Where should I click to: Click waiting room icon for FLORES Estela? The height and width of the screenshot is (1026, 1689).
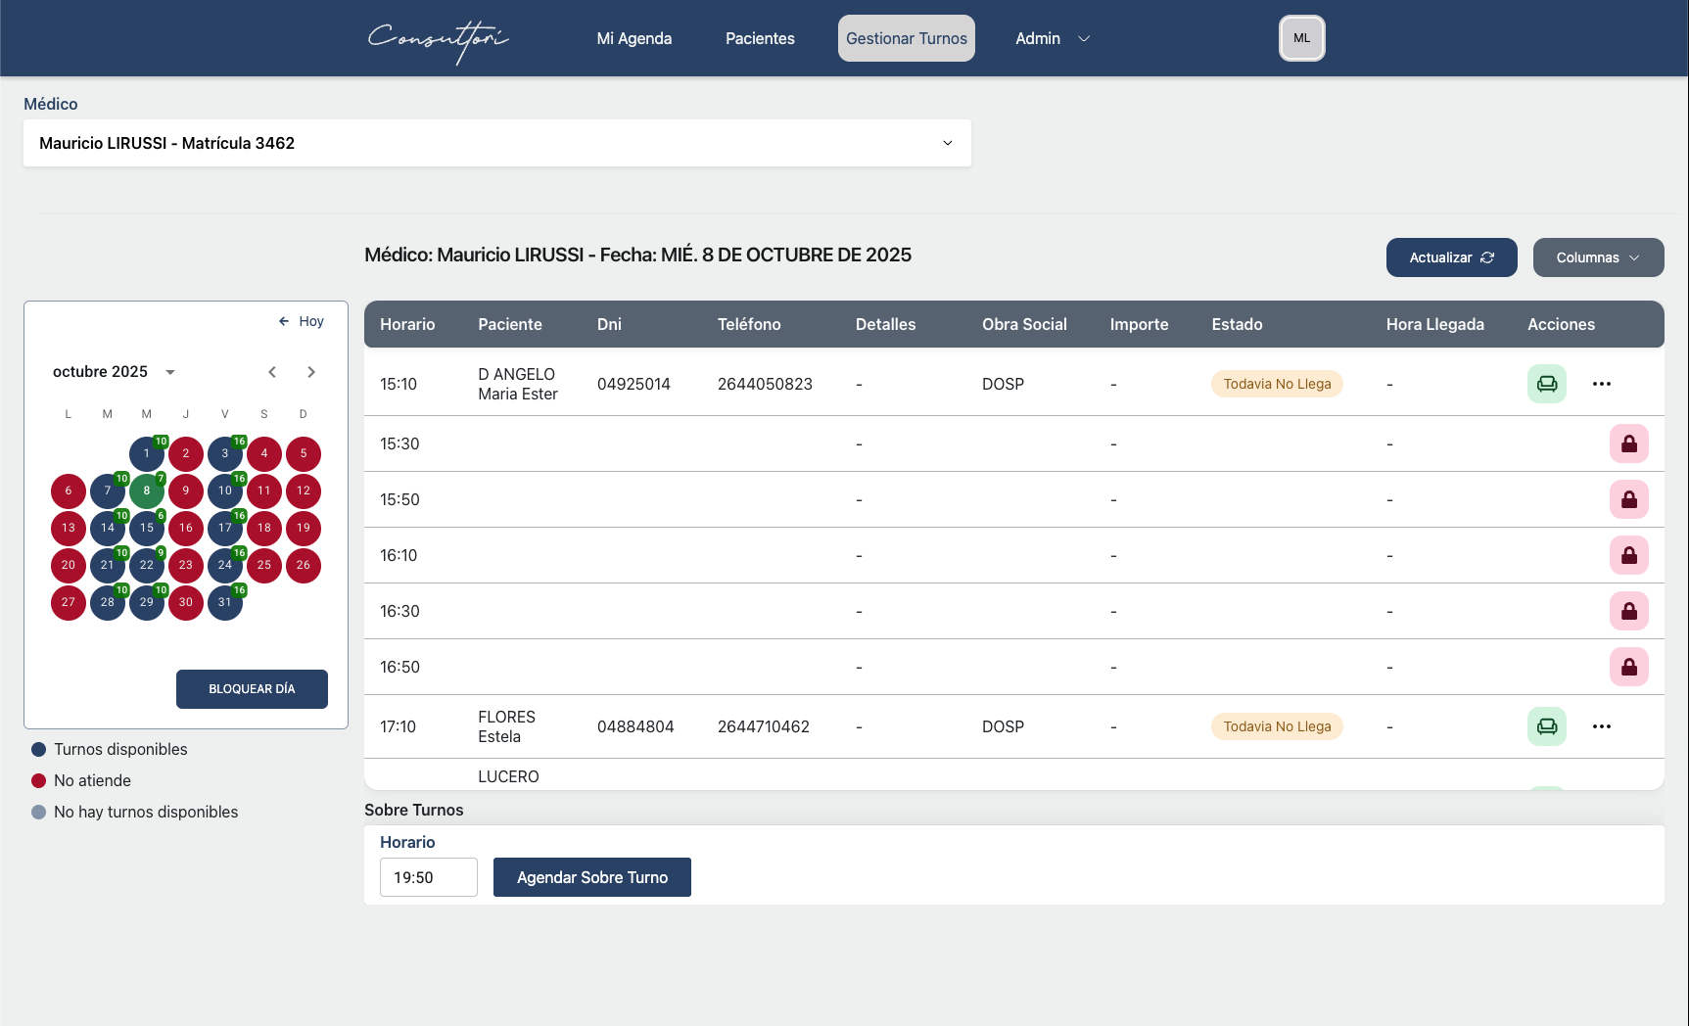1546,726
